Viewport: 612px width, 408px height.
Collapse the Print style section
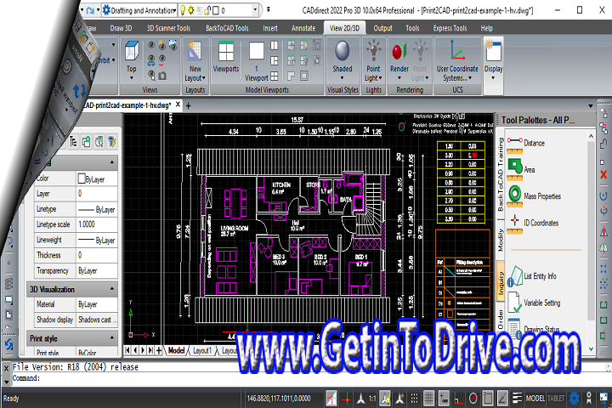click(x=112, y=337)
